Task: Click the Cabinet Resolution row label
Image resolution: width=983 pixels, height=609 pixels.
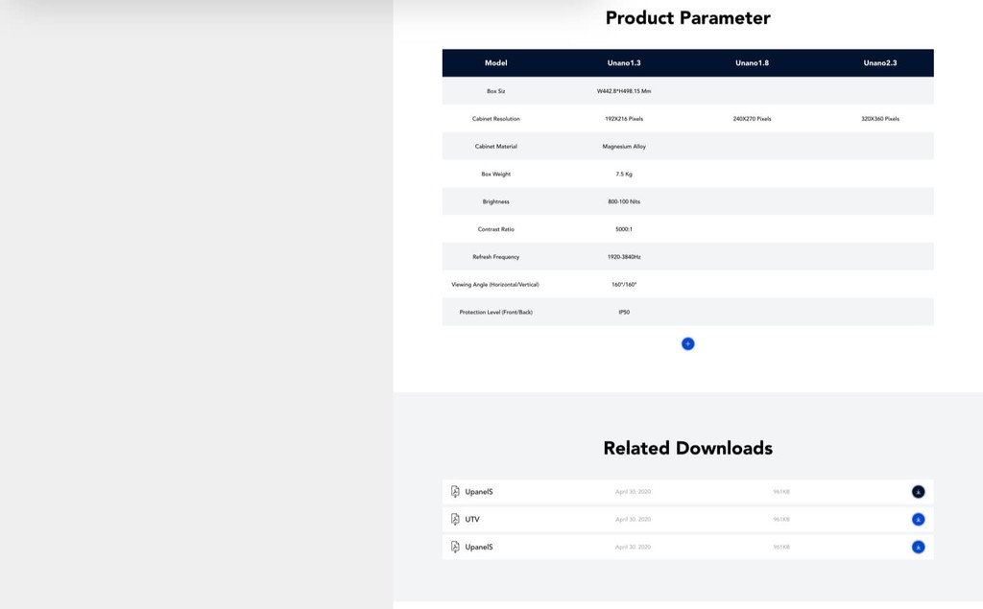Action: tap(495, 119)
